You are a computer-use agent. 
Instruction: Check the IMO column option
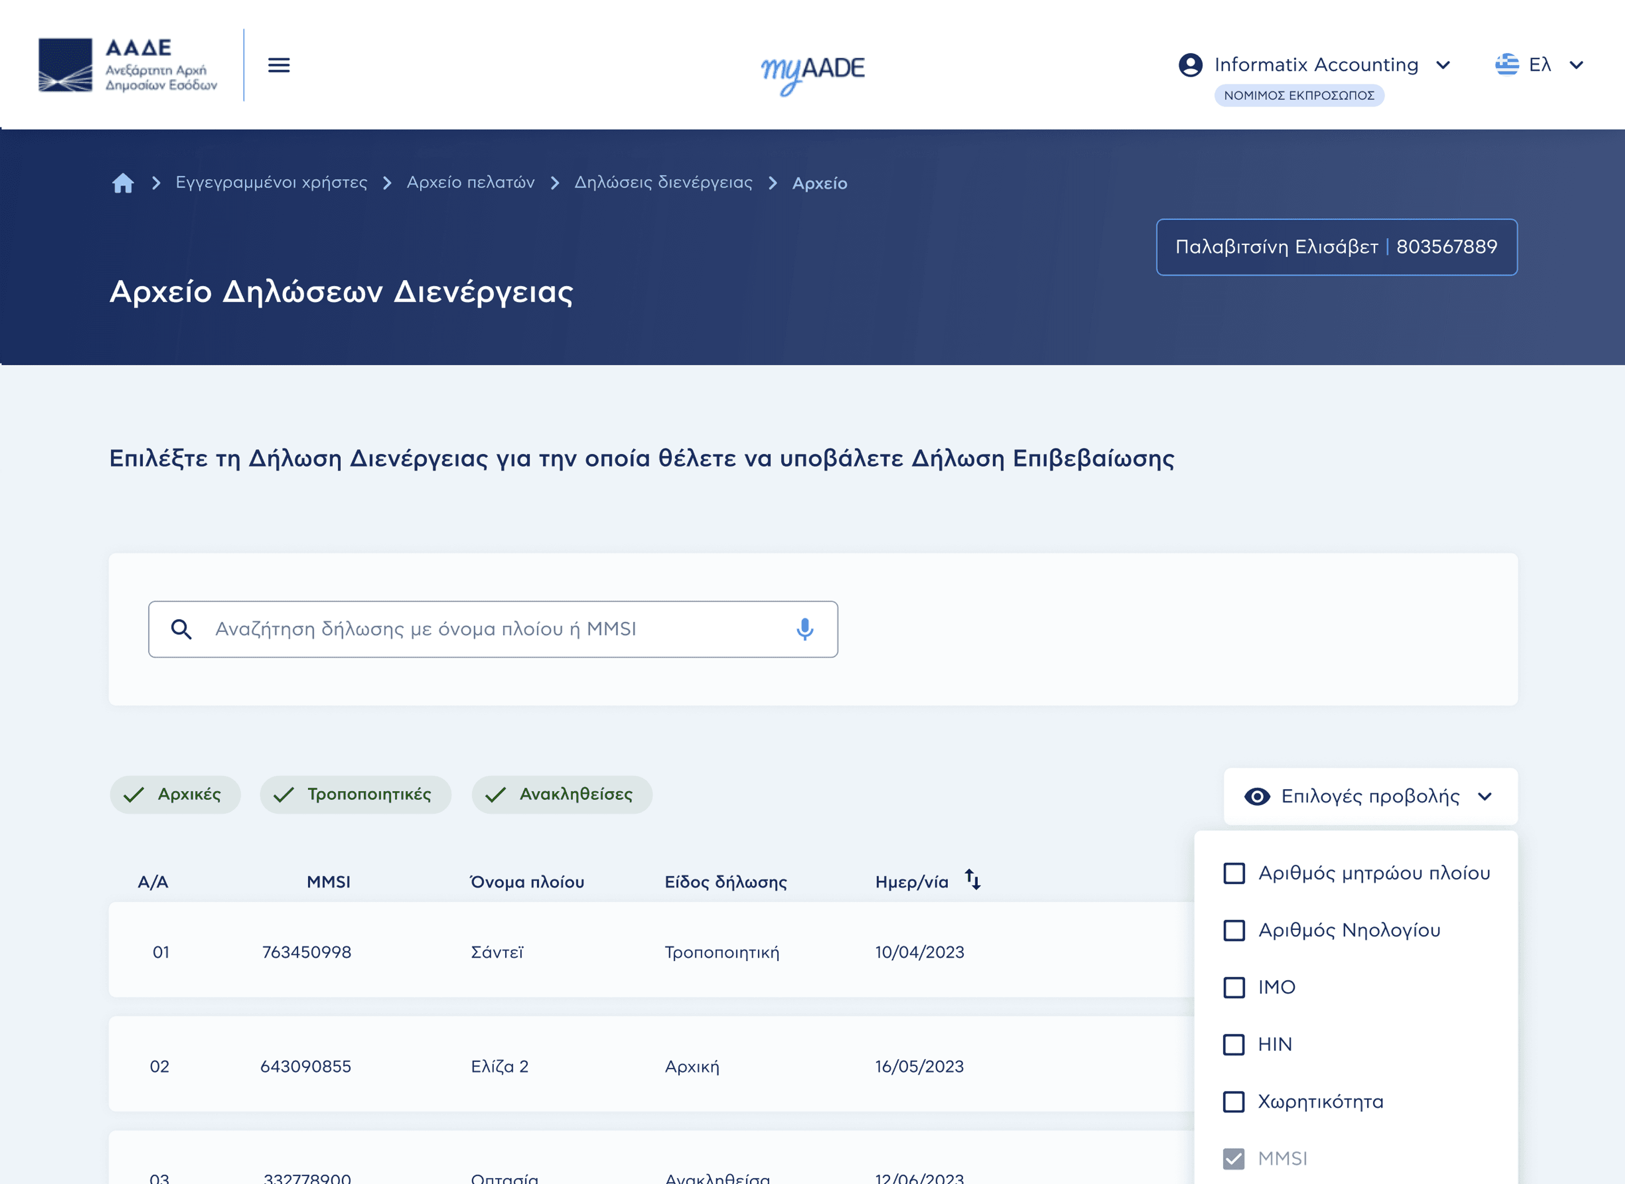pos(1234,987)
